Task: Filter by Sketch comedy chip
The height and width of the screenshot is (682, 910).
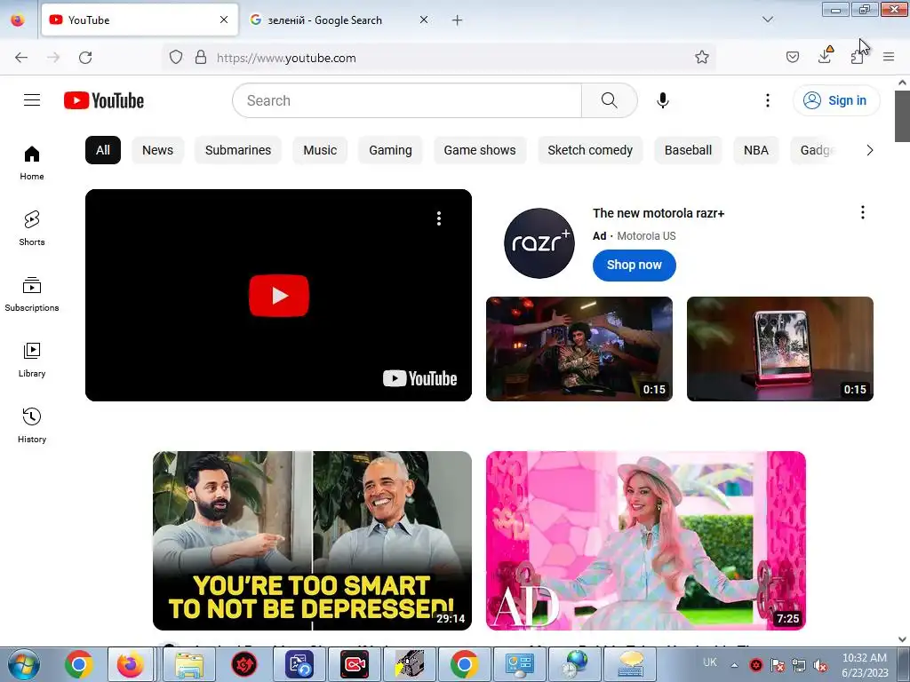Action: coord(590,150)
